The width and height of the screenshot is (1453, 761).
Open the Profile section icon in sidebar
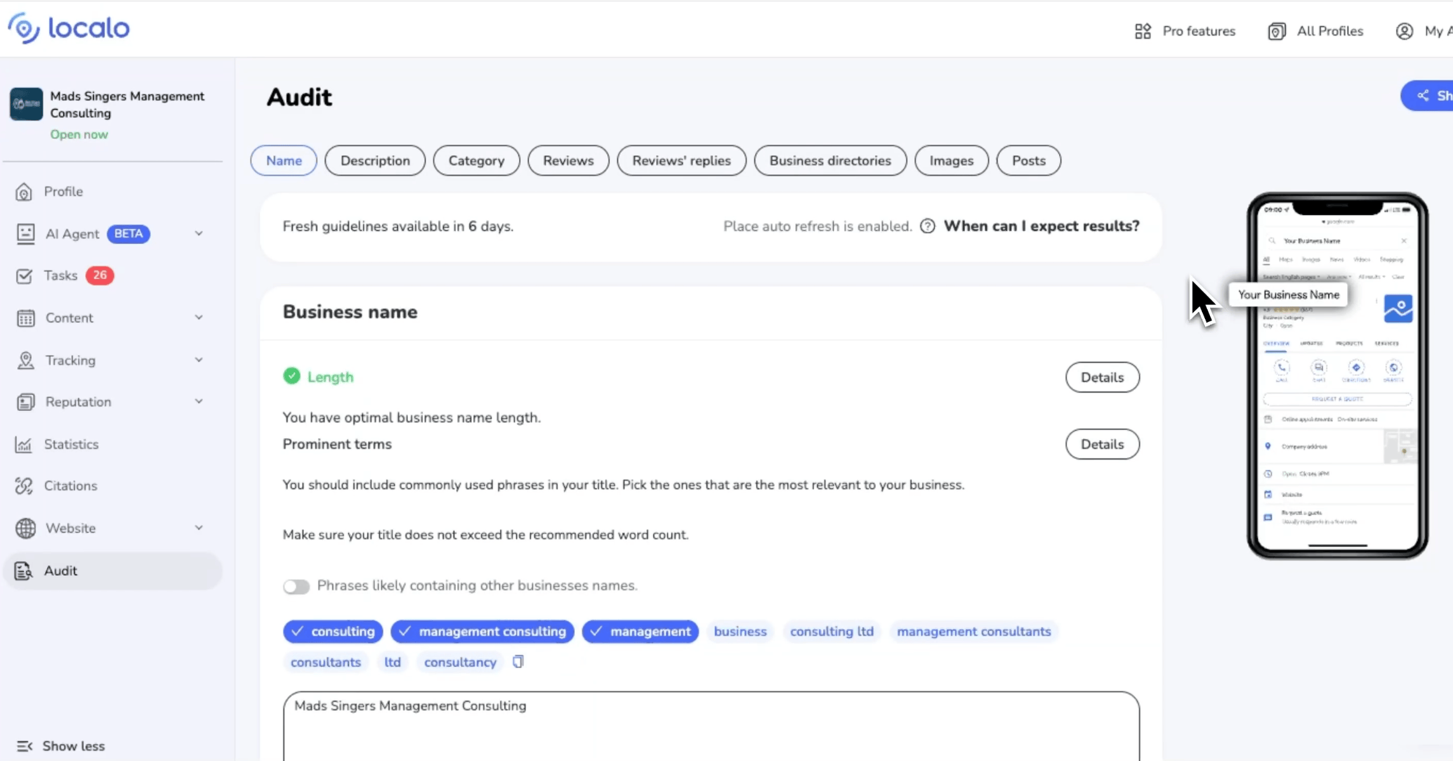(x=25, y=191)
